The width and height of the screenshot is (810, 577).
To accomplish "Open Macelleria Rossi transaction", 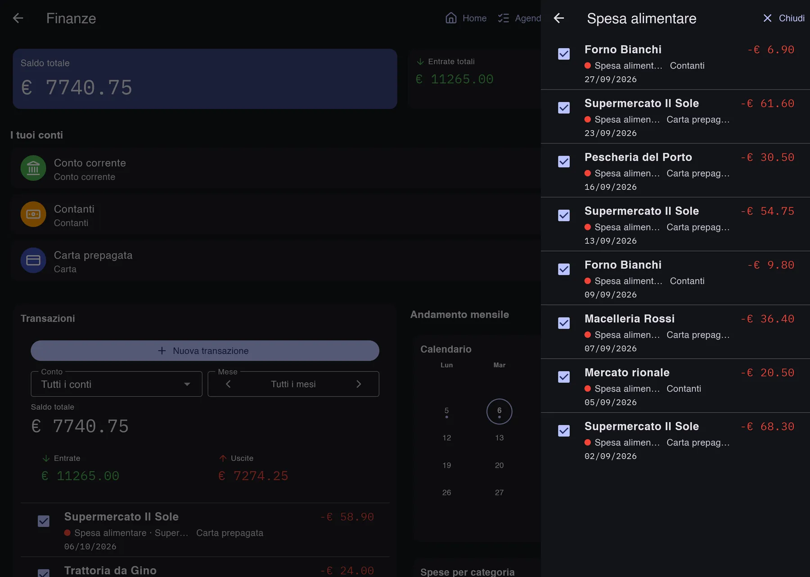I will pos(675,332).
